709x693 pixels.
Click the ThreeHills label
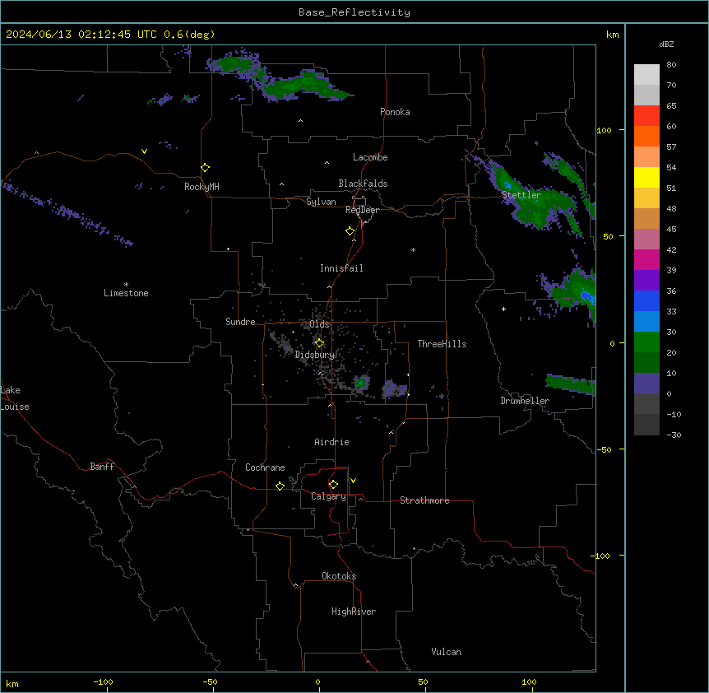pos(442,344)
